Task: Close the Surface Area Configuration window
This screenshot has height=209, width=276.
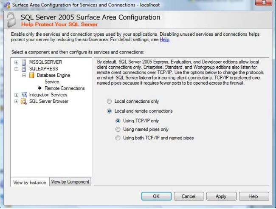Action: coord(264,3)
